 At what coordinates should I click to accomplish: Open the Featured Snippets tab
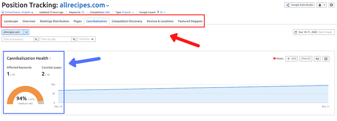point(190,21)
